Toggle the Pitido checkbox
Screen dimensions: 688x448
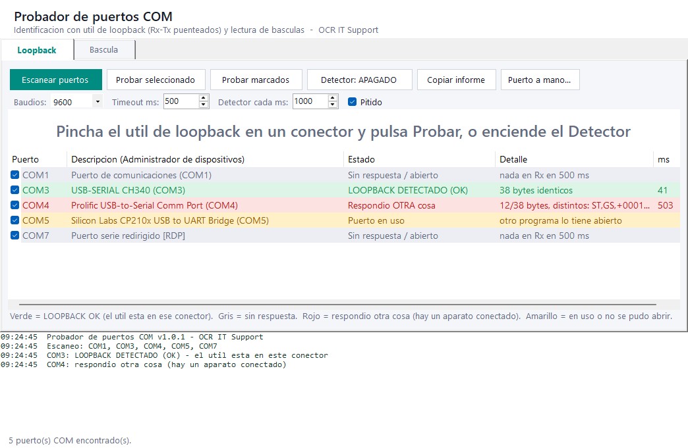pos(352,101)
